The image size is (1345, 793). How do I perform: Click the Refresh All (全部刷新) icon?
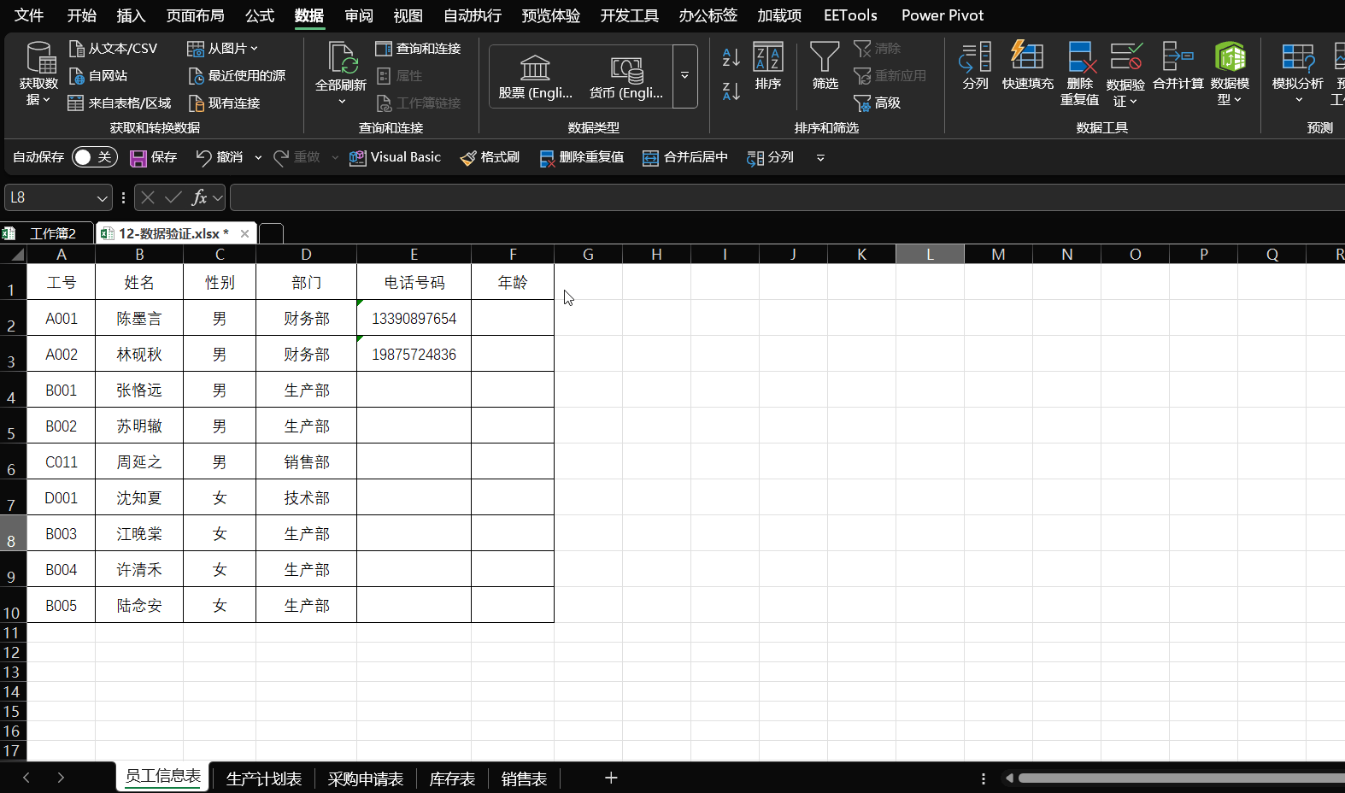[342, 57]
